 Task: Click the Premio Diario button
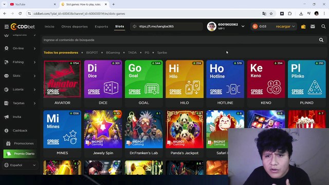click(20, 154)
